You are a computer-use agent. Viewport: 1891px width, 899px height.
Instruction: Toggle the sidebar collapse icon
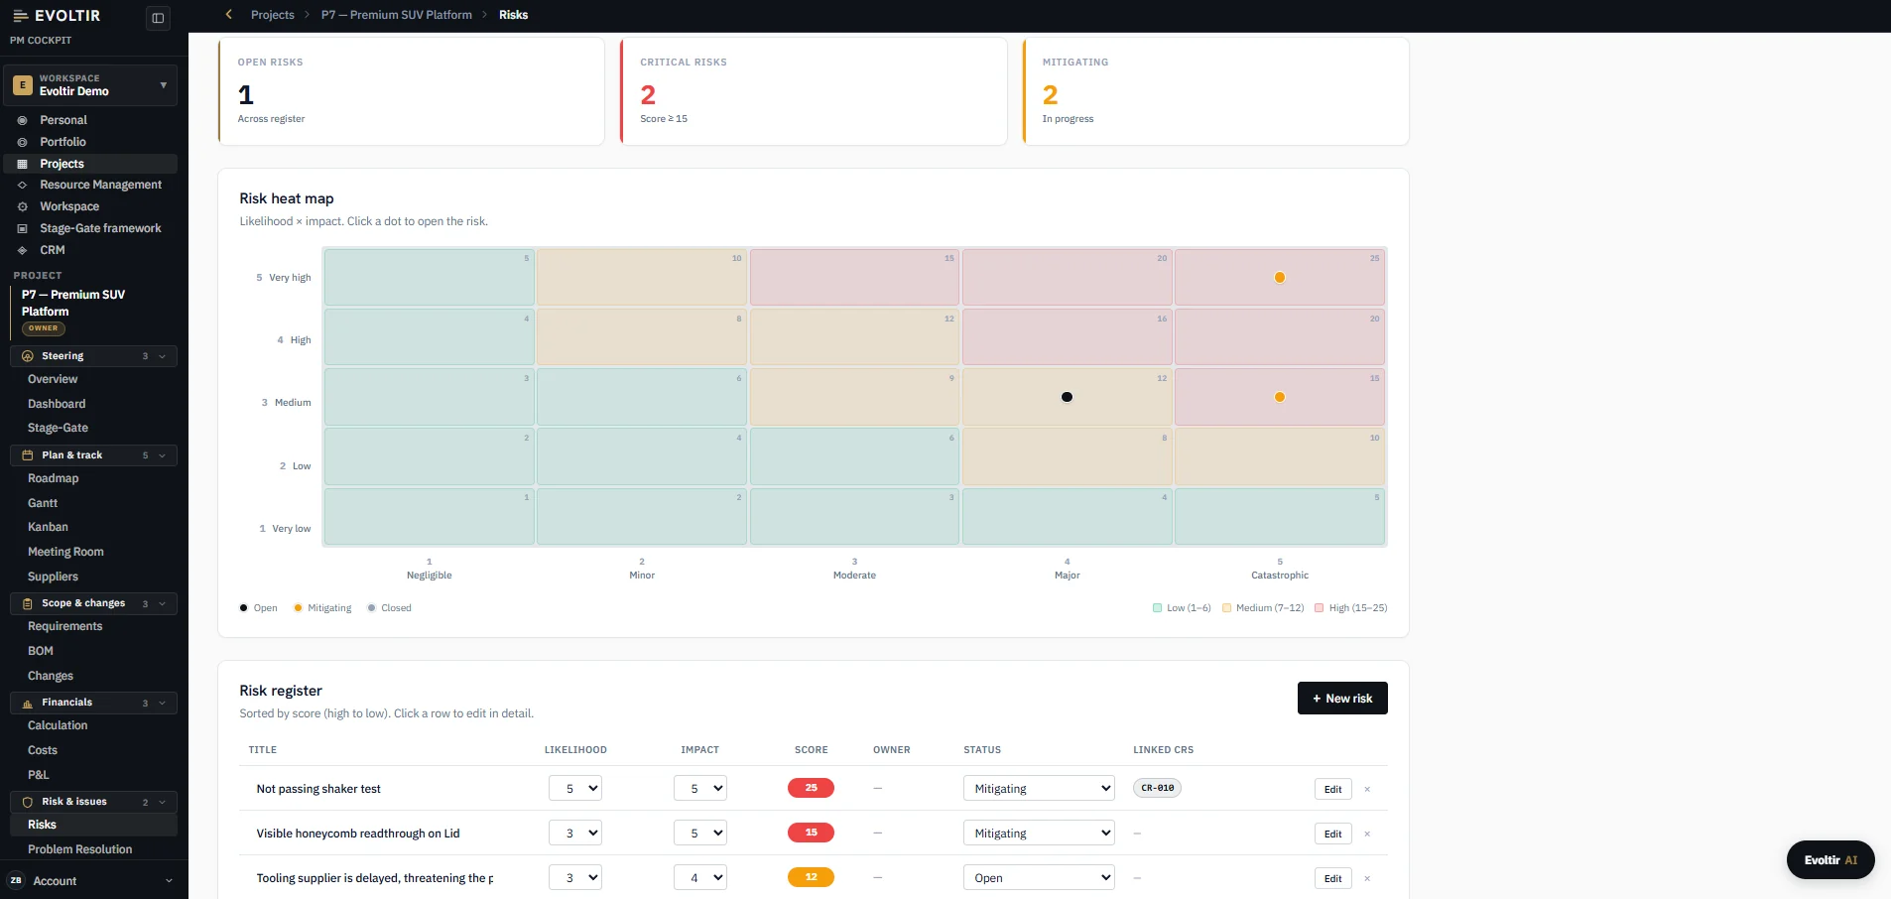pyautogui.click(x=158, y=18)
